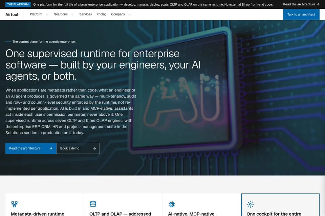The image size is (325, 216).
Task: Open the Company menu
Action: coord(118,14)
